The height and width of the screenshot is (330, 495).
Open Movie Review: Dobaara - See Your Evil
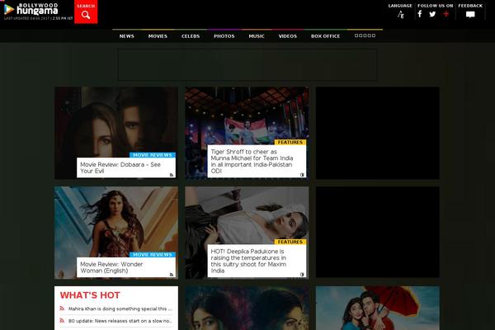[x=120, y=167]
